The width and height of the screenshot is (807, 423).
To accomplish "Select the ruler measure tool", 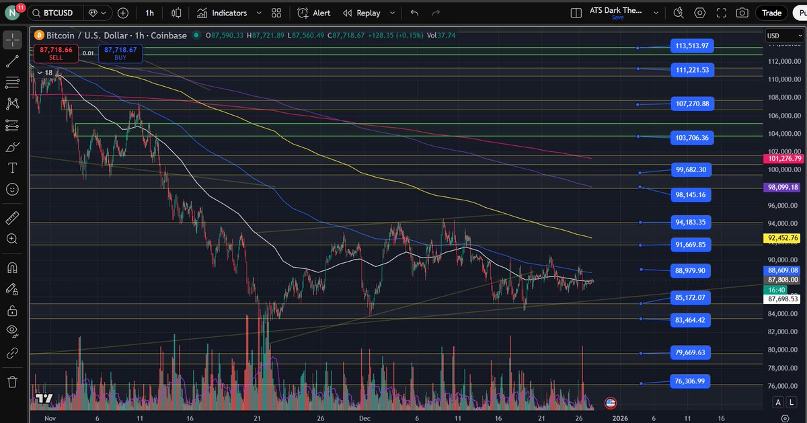I will click(12, 218).
